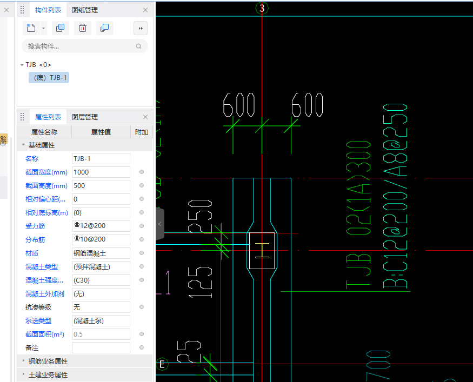Toggle 附加 for 相对底标高 row
The width and height of the screenshot is (473, 382).
click(142, 212)
